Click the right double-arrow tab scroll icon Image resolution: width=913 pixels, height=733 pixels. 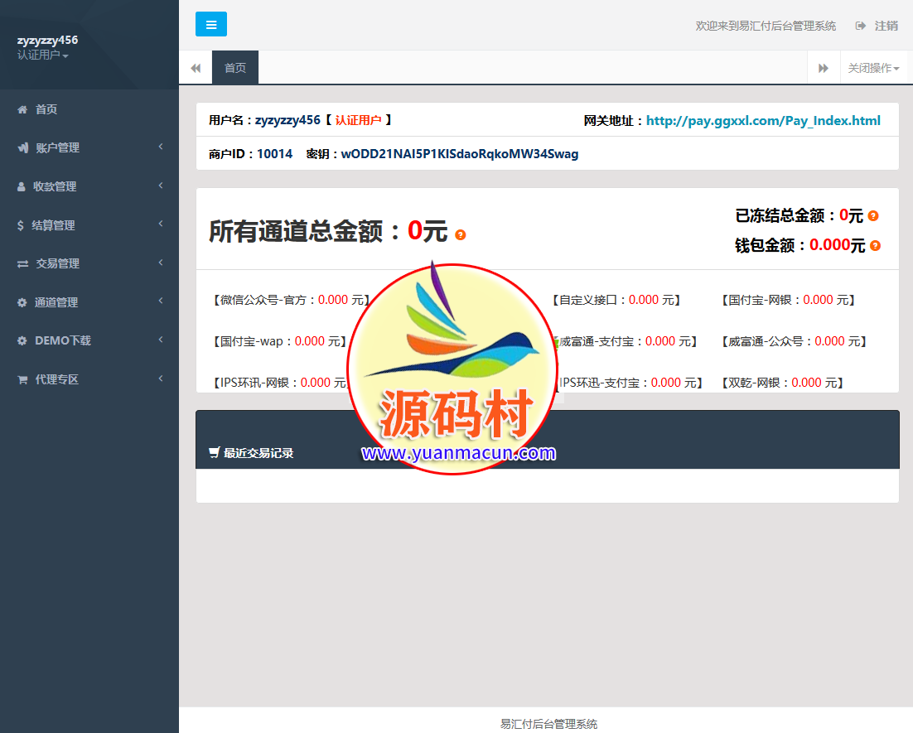pos(823,68)
